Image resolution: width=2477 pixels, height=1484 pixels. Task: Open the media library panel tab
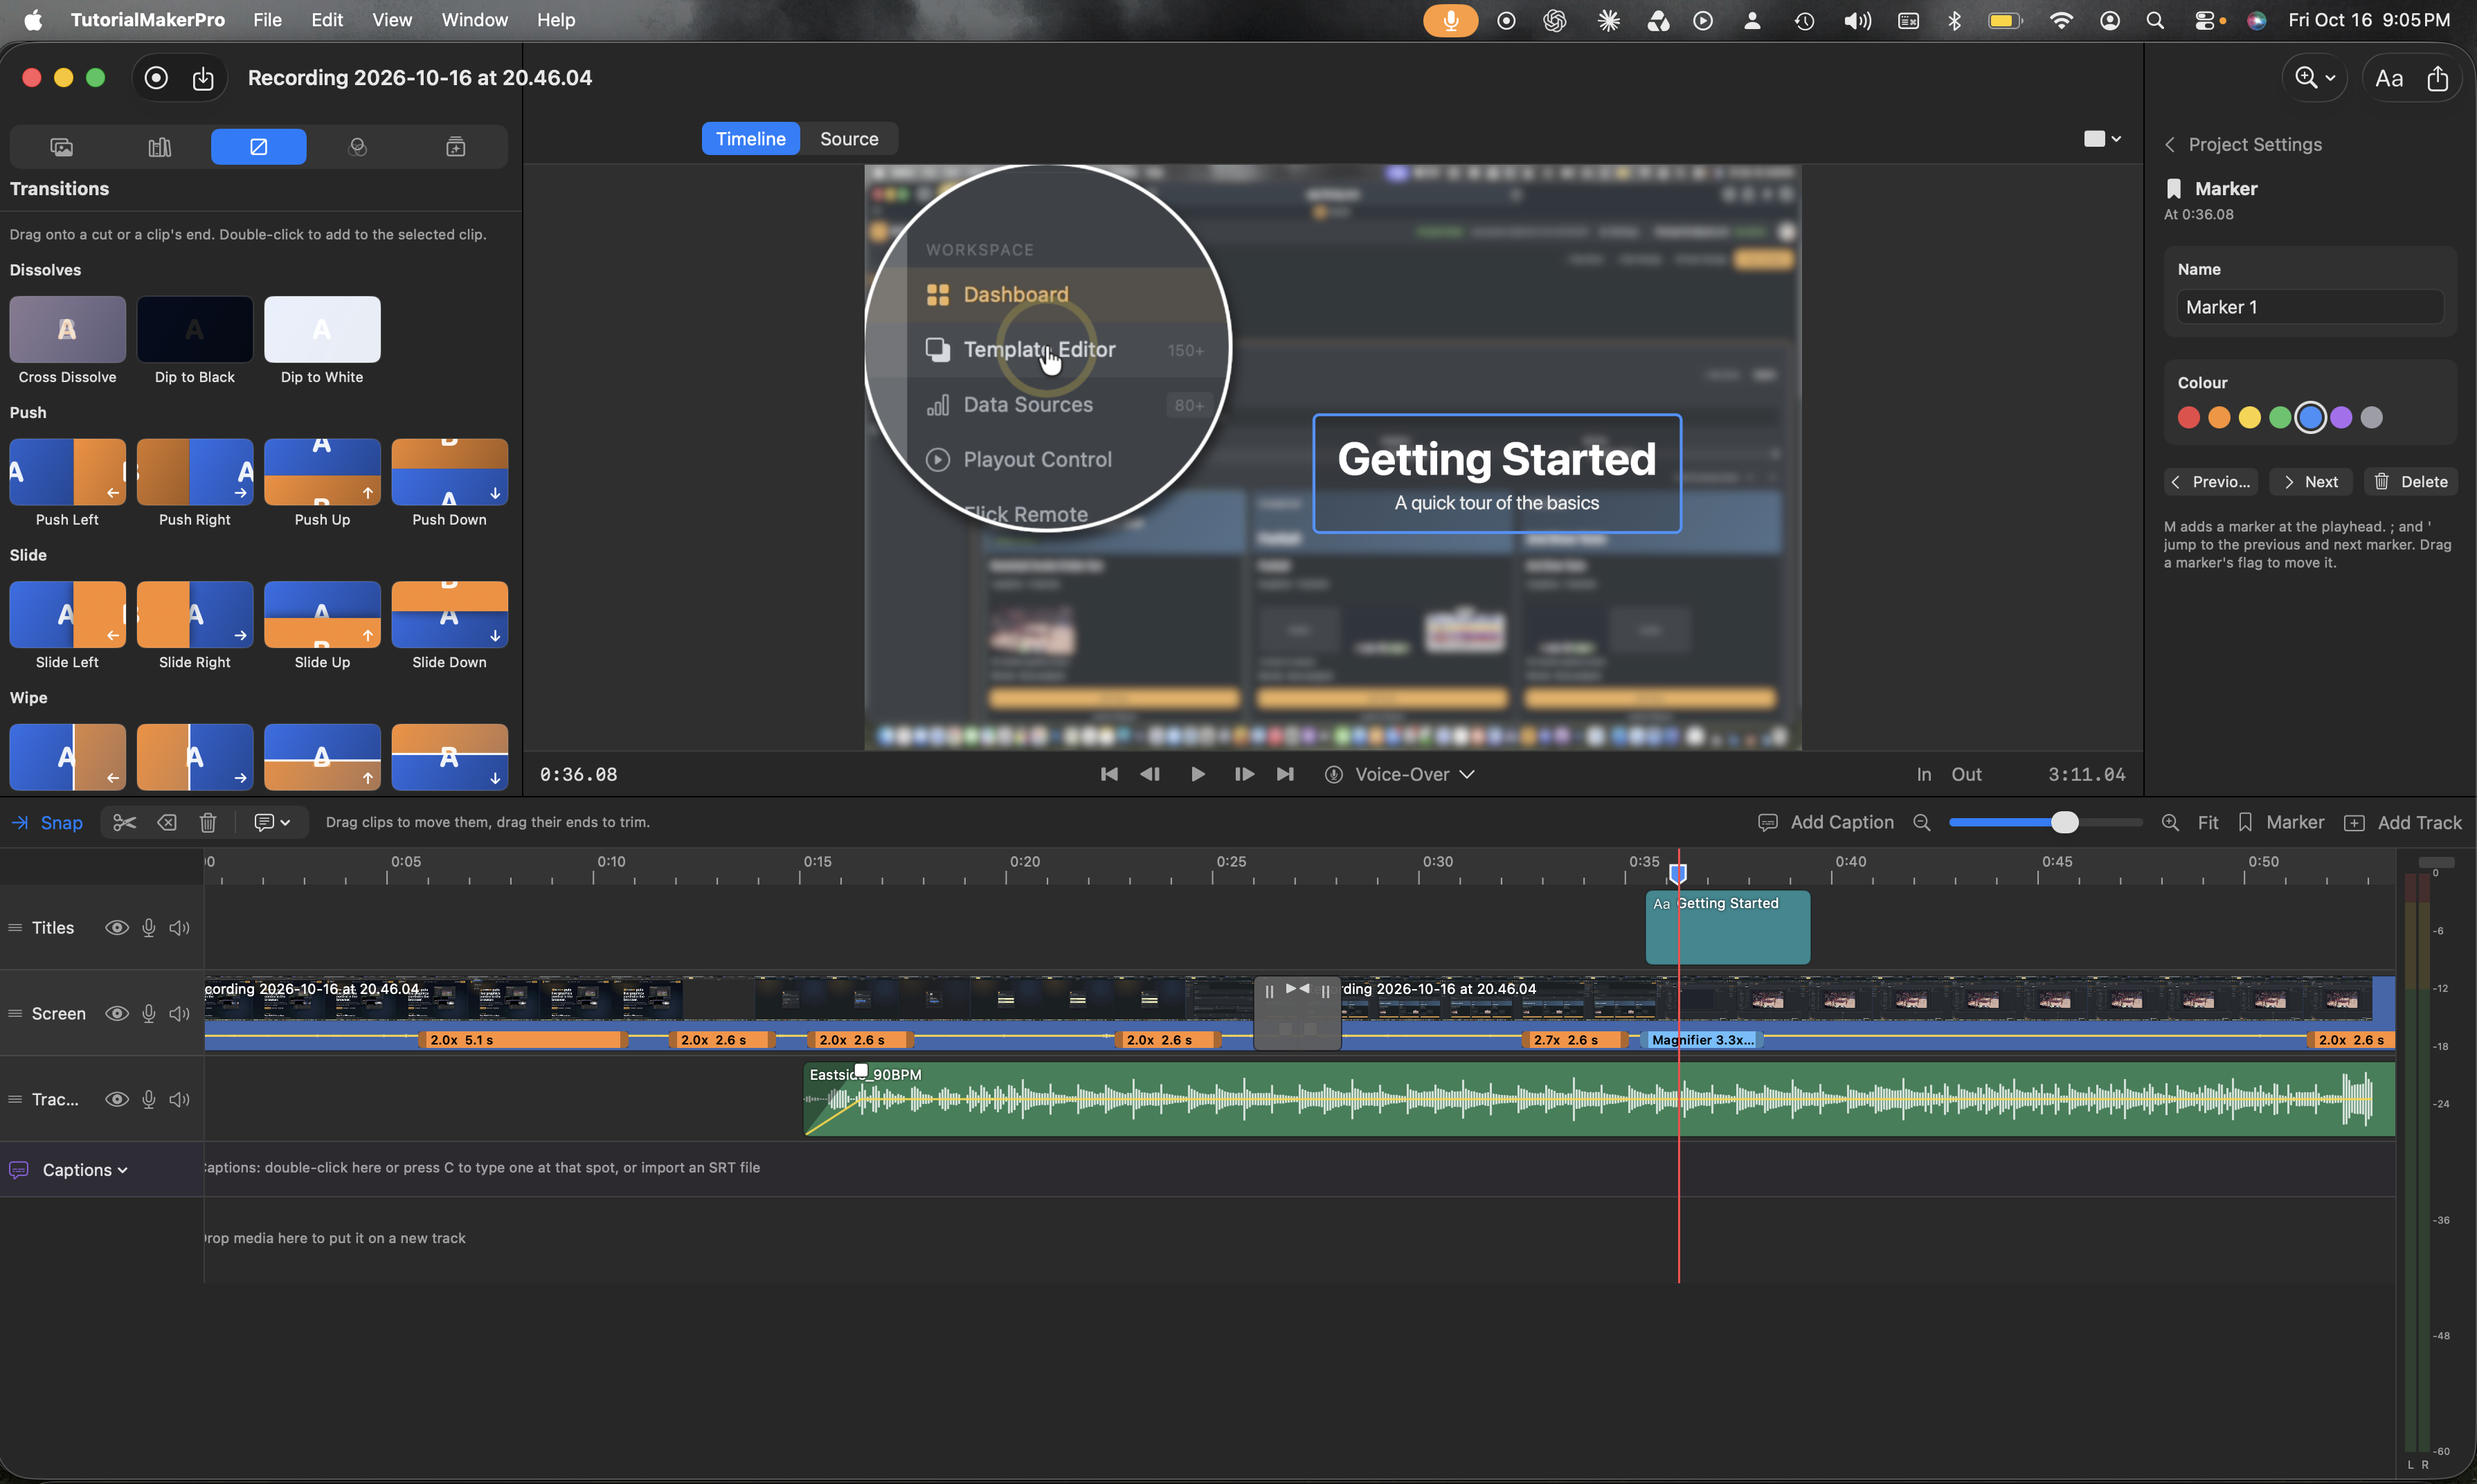[61, 147]
